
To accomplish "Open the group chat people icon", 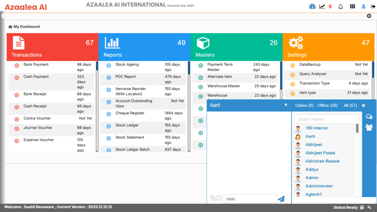I will 369,127.
